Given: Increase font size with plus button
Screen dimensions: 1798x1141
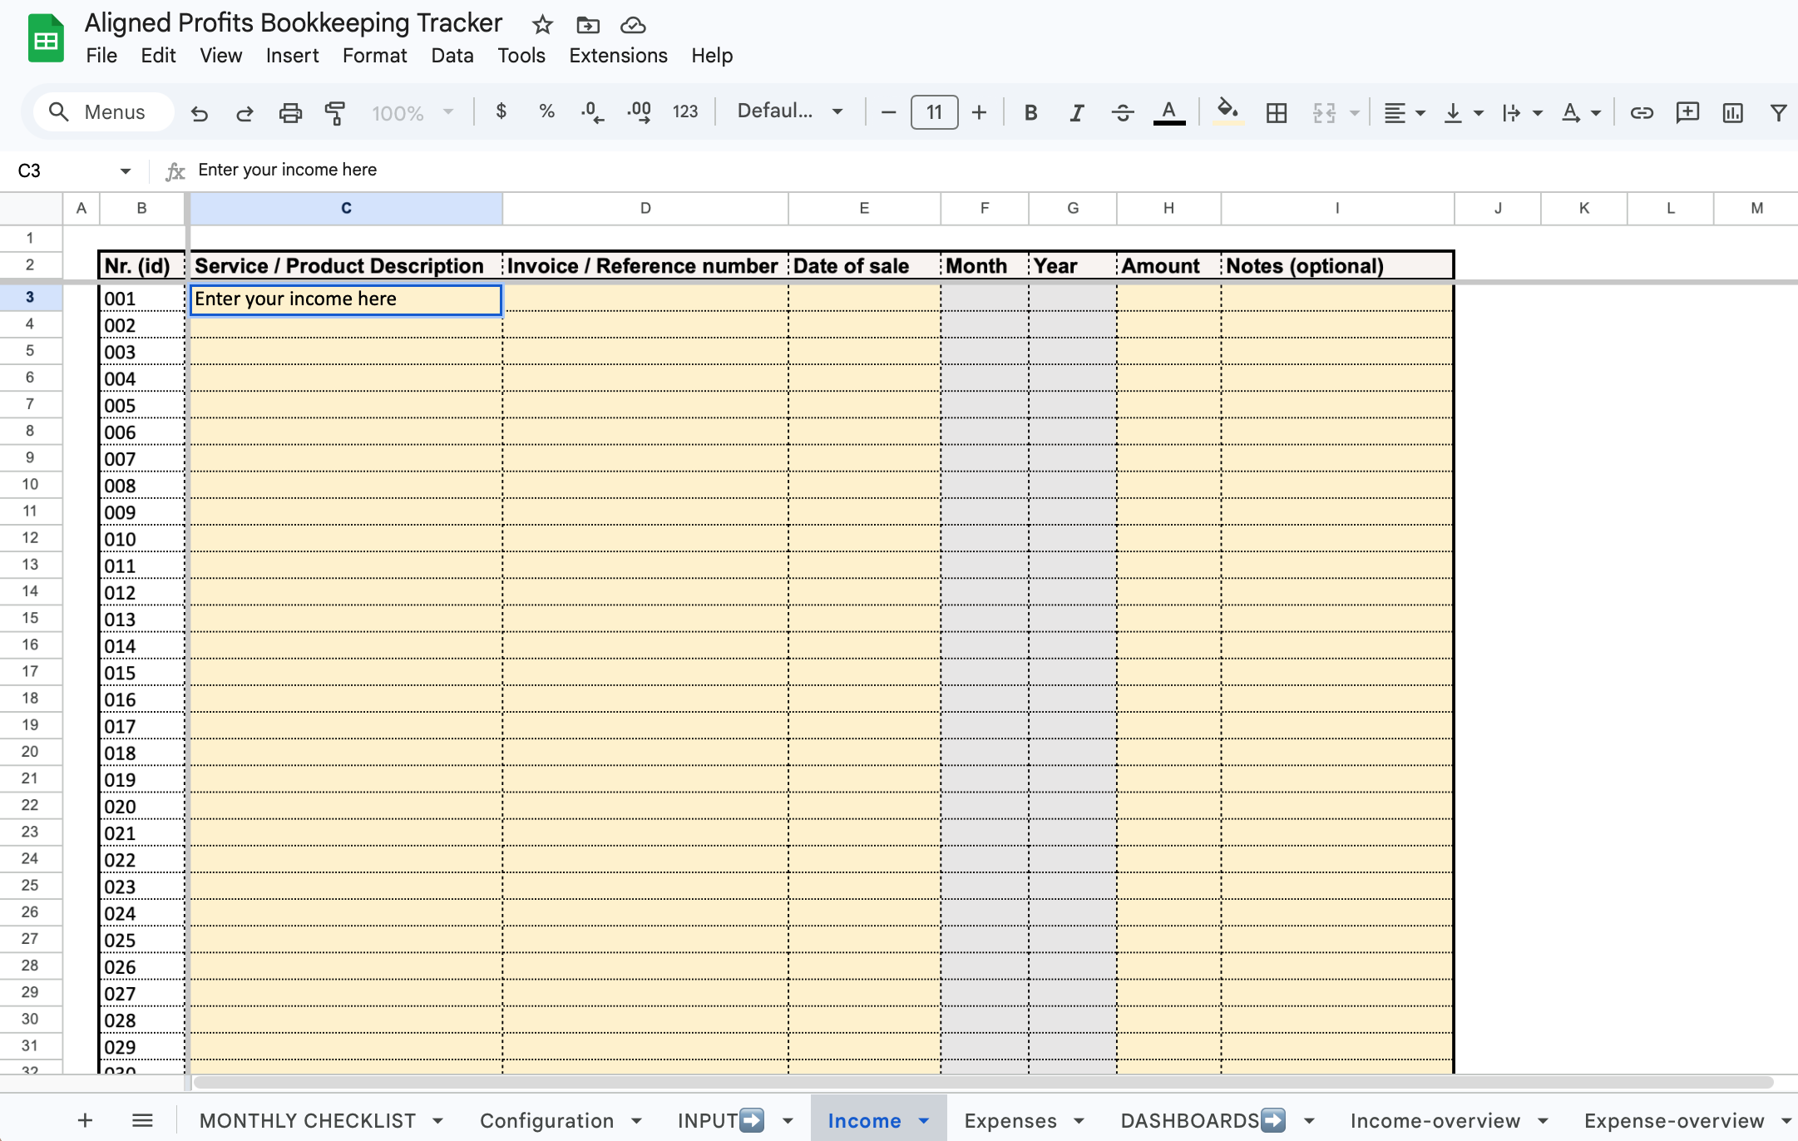Looking at the screenshot, I should click(x=979, y=112).
